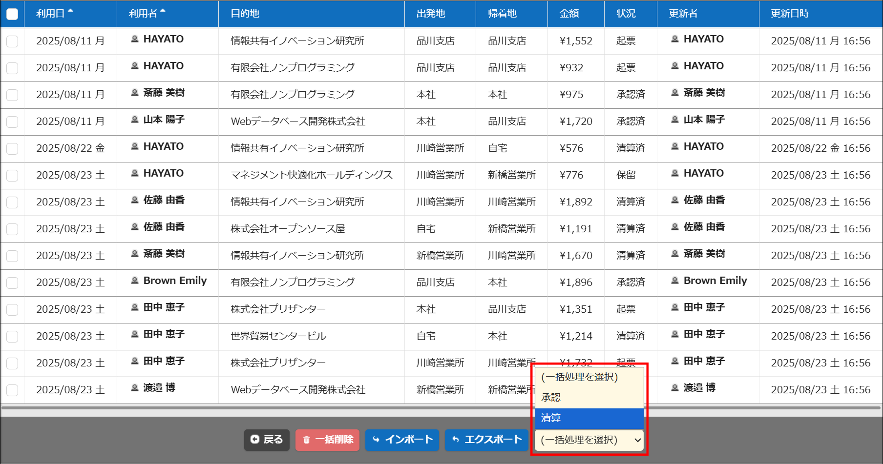This screenshot has width=883, height=464.
Task: Click the back arrow icon on 戻る
Action: click(x=255, y=440)
